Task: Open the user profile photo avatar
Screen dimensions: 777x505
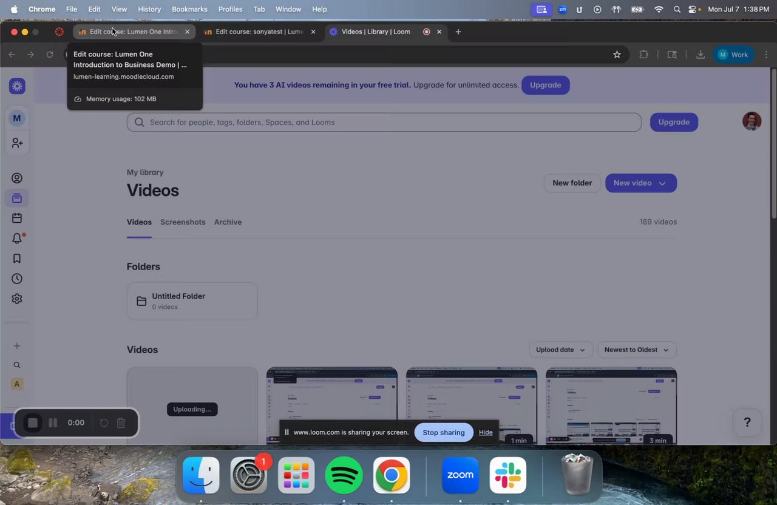Action: click(x=752, y=121)
